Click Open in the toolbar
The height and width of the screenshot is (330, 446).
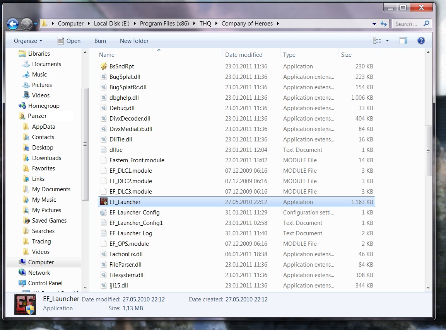(69, 41)
